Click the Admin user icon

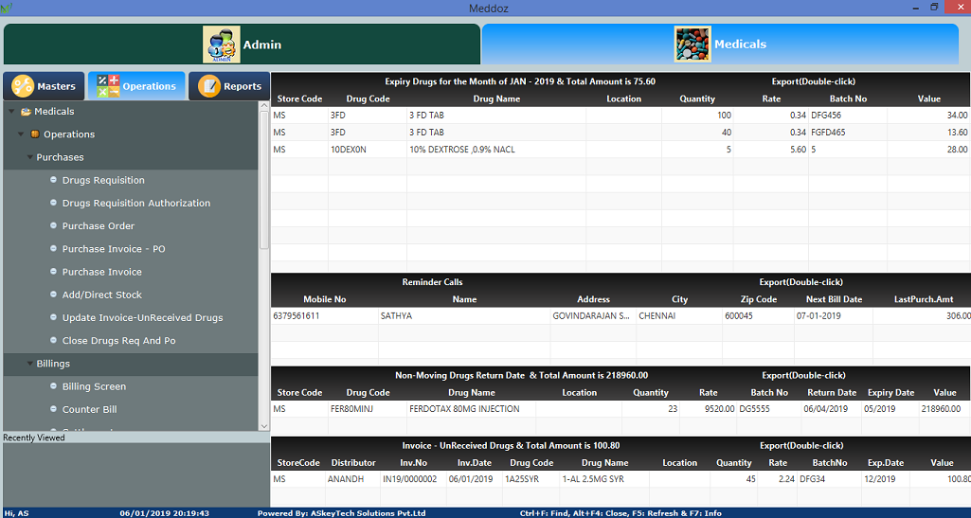pyautogui.click(x=221, y=45)
